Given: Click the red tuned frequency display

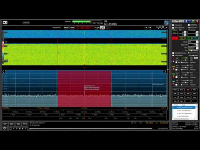Looking at the screenshot, I should point(85,28).
